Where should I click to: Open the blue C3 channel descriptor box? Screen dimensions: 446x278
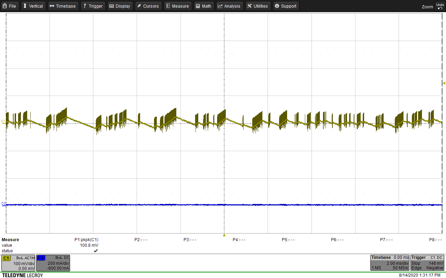click(x=53, y=263)
